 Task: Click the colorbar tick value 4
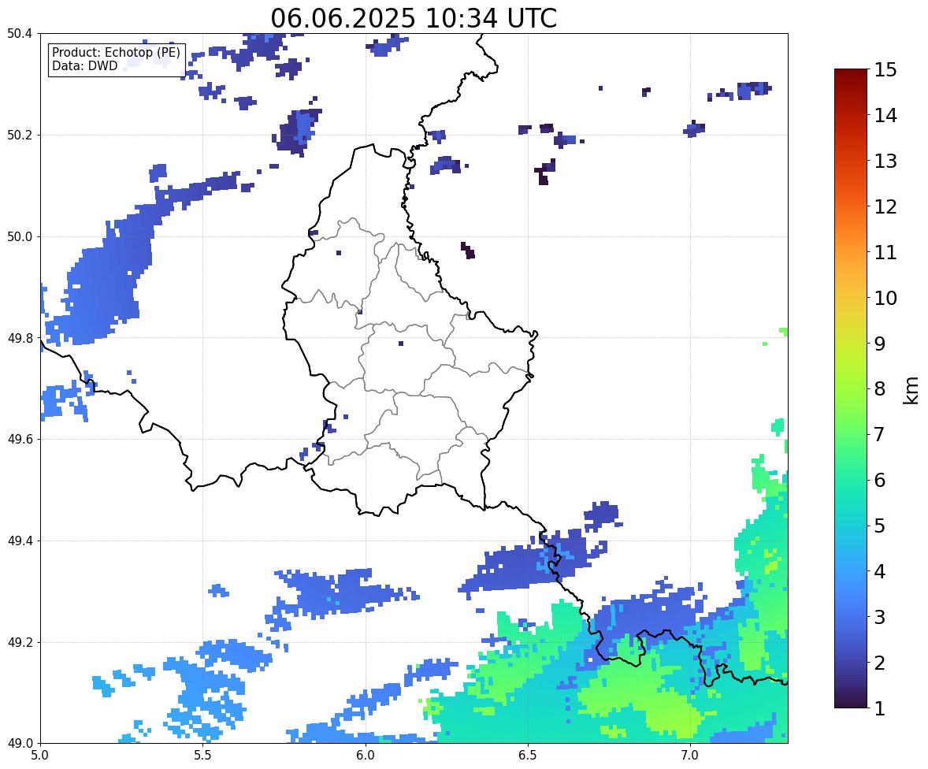pyautogui.click(x=880, y=571)
